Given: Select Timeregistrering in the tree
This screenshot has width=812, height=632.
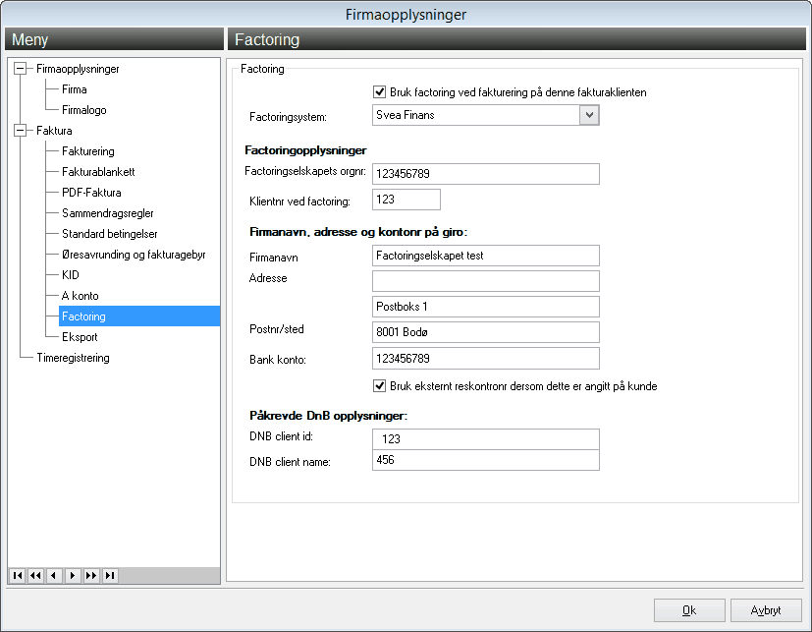Looking at the screenshot, I should (73, 358).
